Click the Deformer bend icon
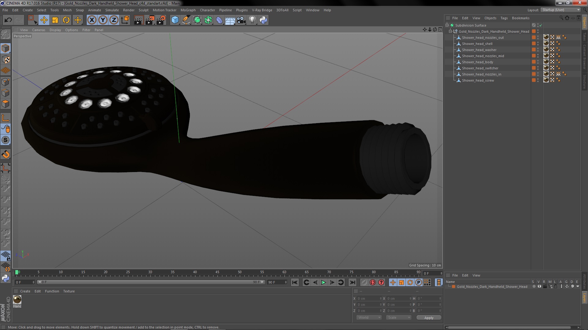Screen dimensions: 588x330 (219, 20)
